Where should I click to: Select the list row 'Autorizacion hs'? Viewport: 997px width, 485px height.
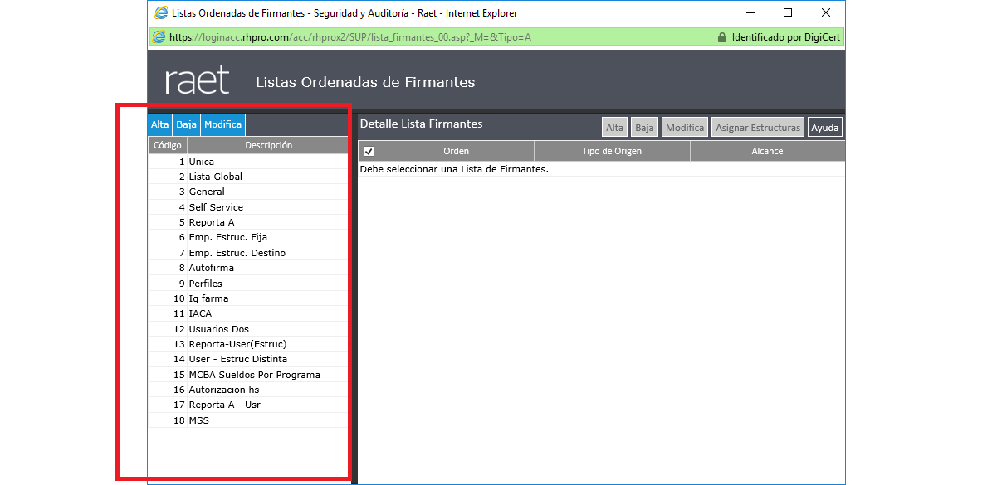tap(248, 390)
